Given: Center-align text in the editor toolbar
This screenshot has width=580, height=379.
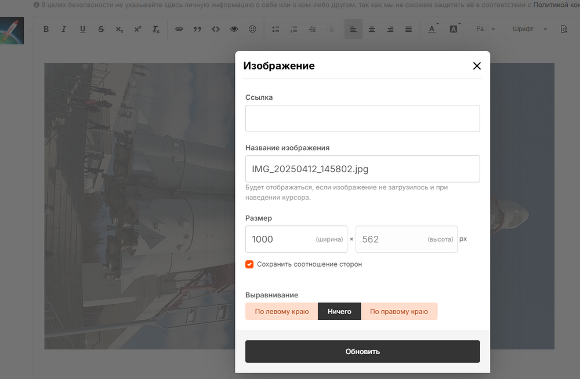Looking at the screenshot, I should coord(372,29).
